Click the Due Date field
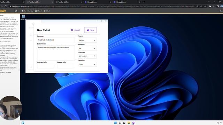223x125 pixels. (x=87, y=56)
